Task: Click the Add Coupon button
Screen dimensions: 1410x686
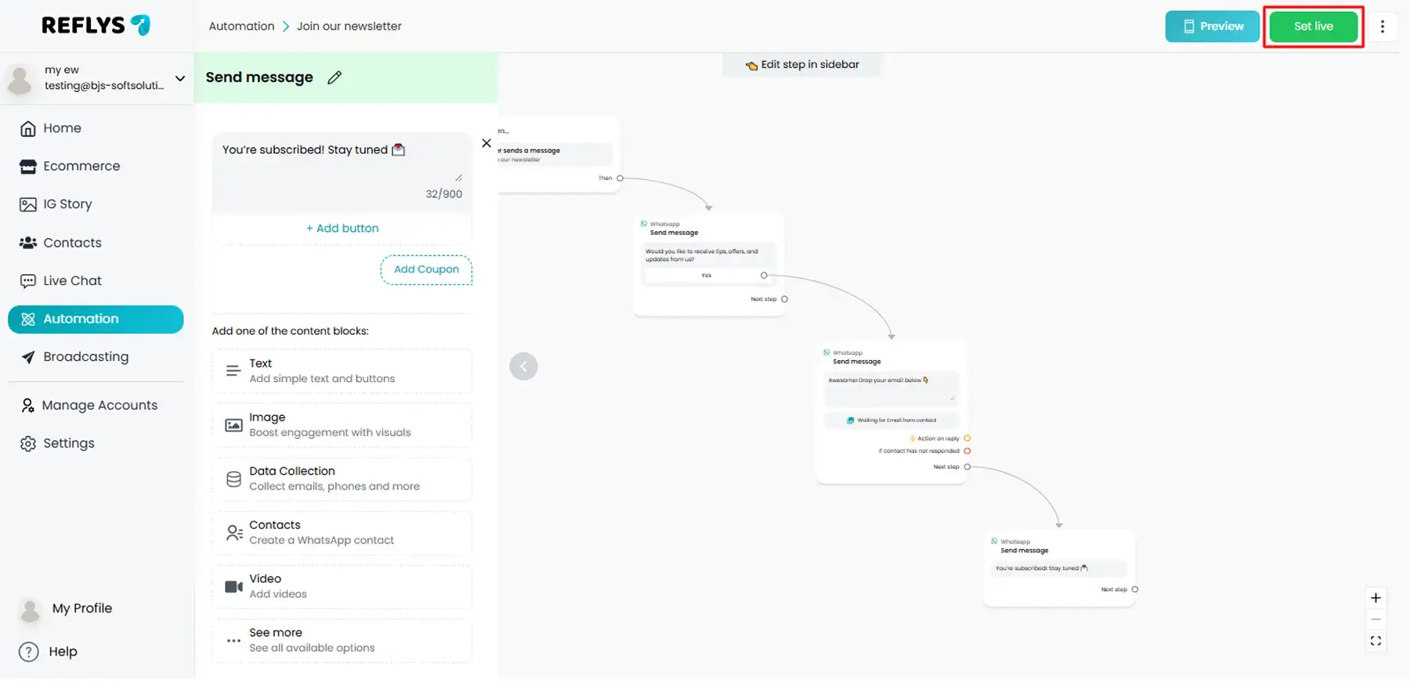Action: tap(426, 269)
